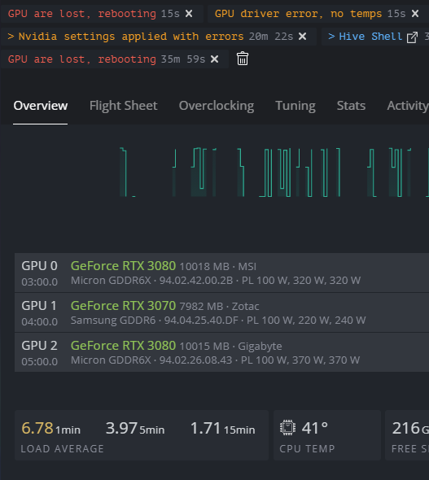
Task: Select GPU 2 GeForce RTX 3080 name
Action: (123, 345)
